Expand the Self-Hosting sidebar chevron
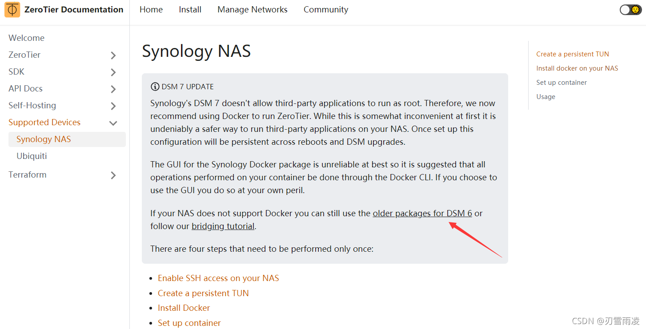This screenshot has height=329, width=646. pyautogui.click(x=113, y=106)
